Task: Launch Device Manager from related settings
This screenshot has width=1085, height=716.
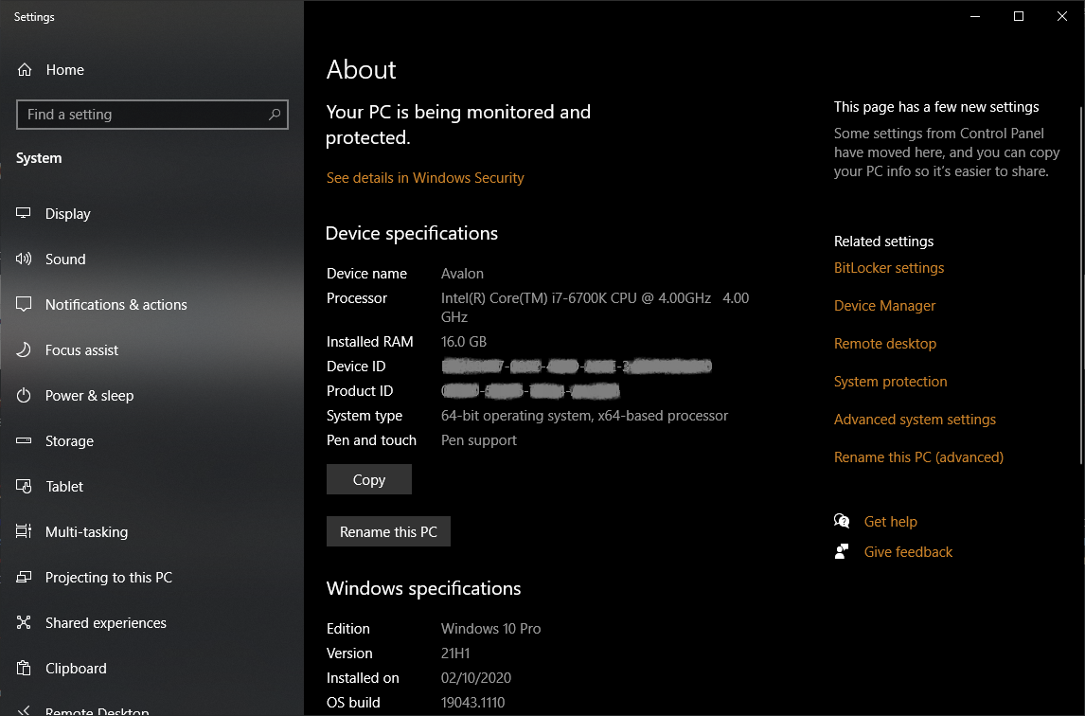Action: (884, 306)
